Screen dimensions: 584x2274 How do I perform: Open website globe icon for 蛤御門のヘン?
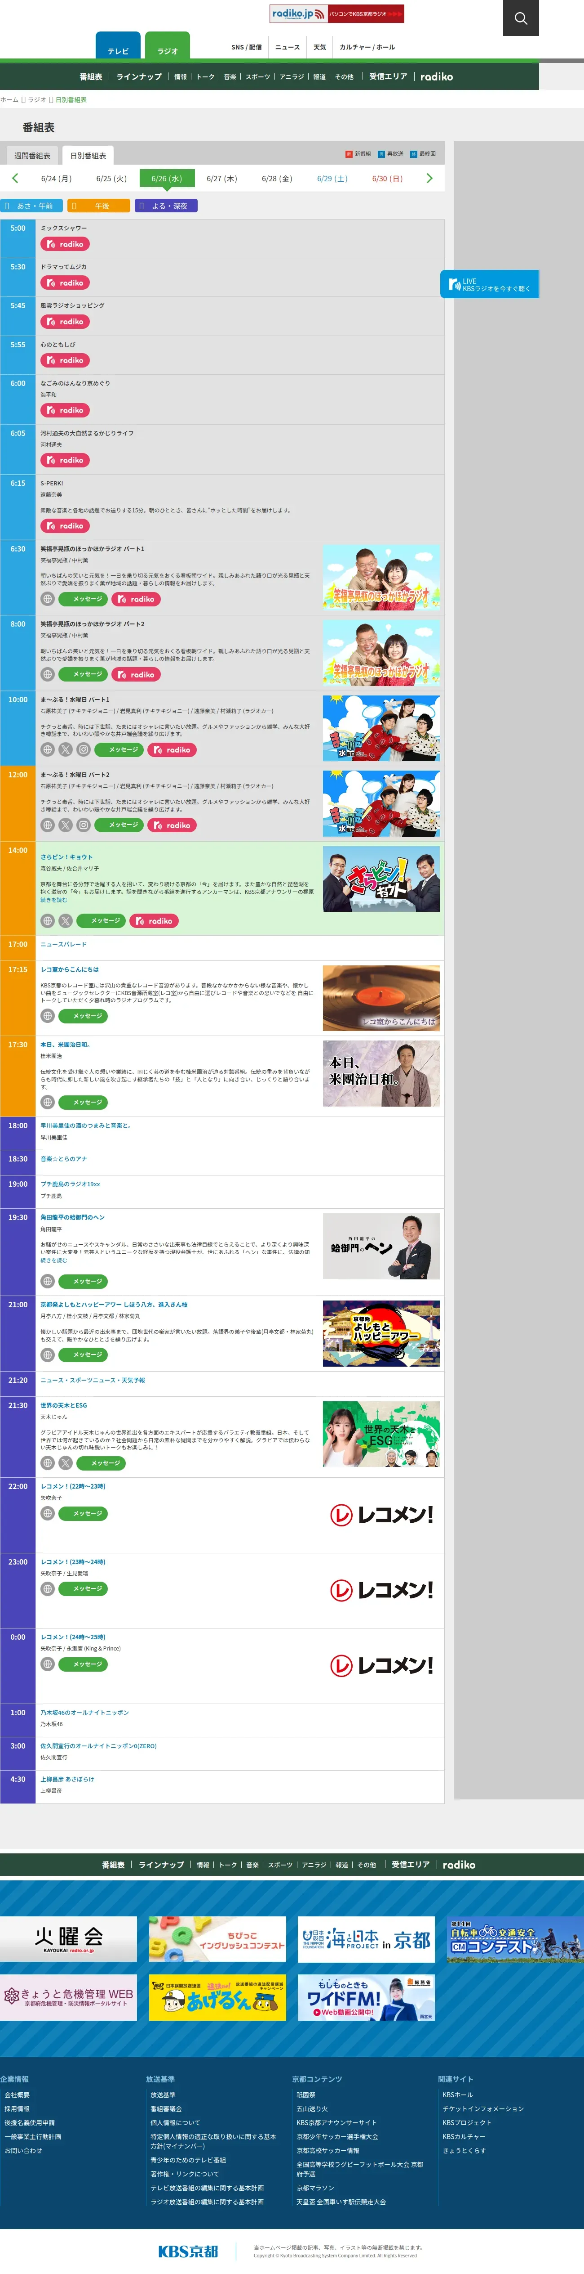pos(48,1282)
